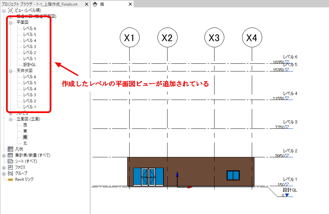The width and height of the screenshot is (329, 214).
Task: Expand the グループ node
Action: [x=4, y=174]
